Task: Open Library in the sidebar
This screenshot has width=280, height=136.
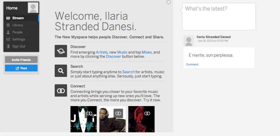Action: (x=18, y=25)
